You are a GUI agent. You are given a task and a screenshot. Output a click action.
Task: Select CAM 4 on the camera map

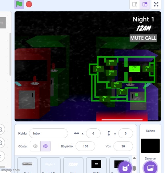(135, 68)
